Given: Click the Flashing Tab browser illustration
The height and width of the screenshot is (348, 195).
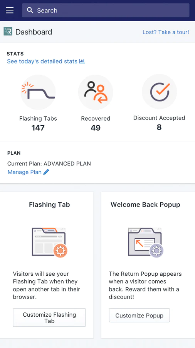Looking at the screenshot, I should coord(50,242).
